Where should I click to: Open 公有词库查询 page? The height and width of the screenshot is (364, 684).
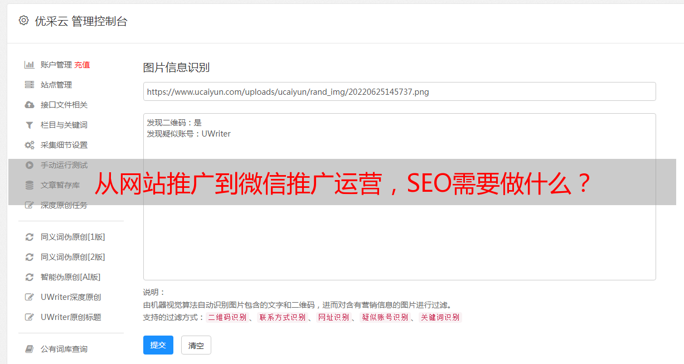pyautogui.click(x=64, y=349)
